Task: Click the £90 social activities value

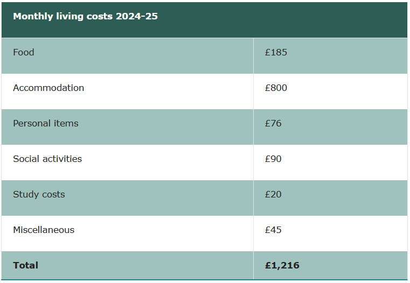Action: click(273, 159)
